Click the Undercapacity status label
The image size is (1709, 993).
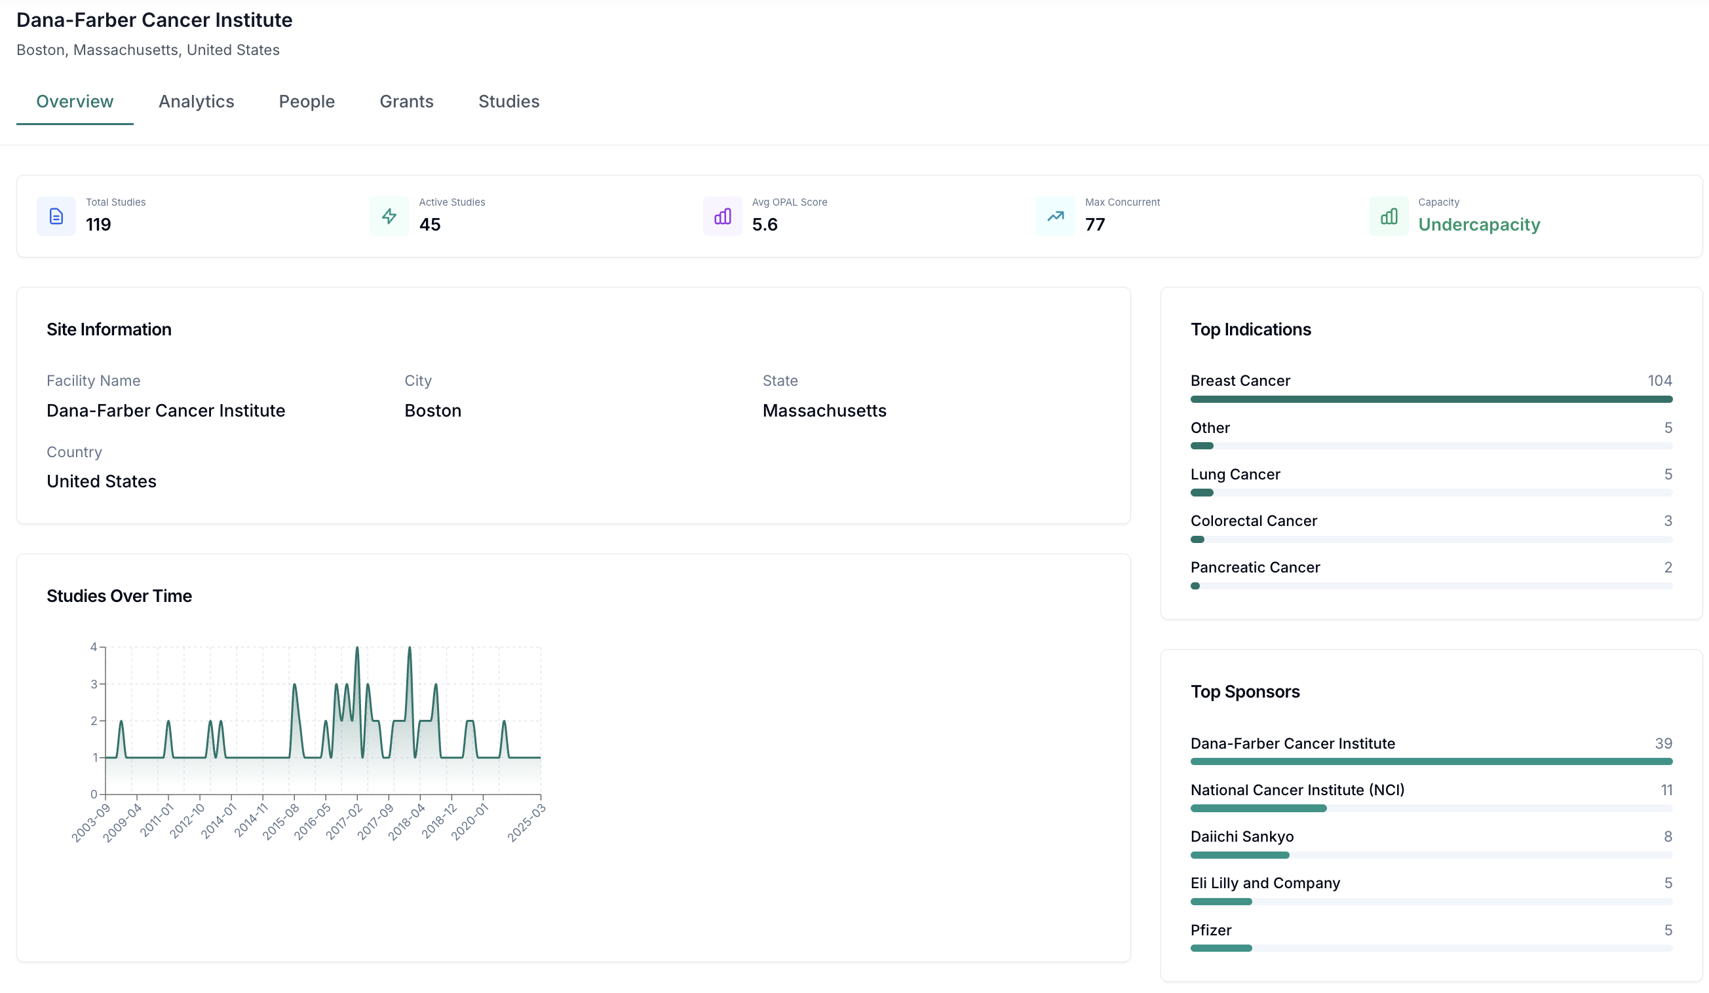pos(1480,225)
